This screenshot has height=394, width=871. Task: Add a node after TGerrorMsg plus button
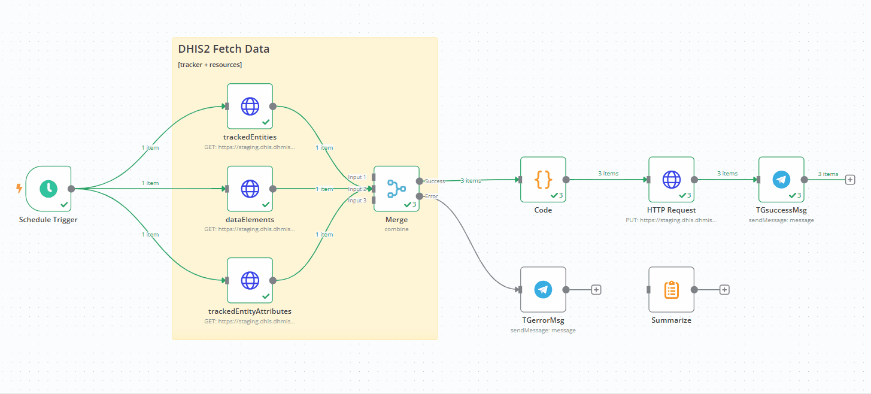pyautogui.click(x=596, y=289)
